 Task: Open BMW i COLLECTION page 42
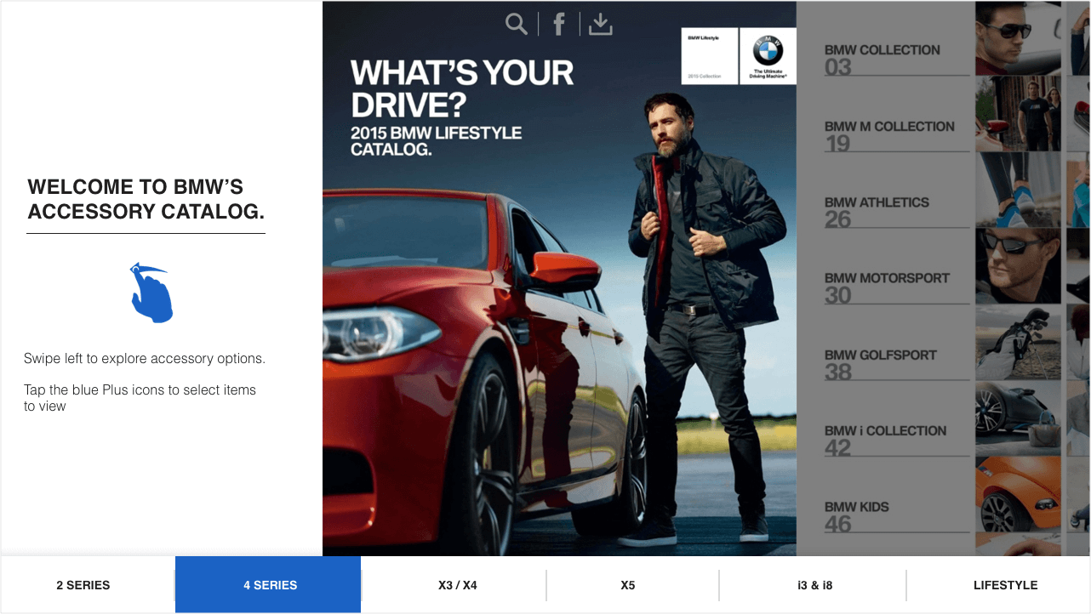(897, 439)
